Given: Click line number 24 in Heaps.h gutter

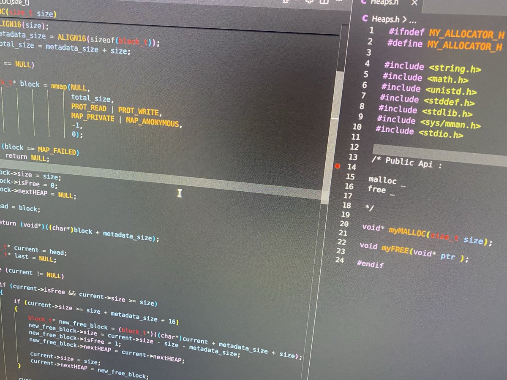Looking at the screenshot, I should click(x=340, y=260).
